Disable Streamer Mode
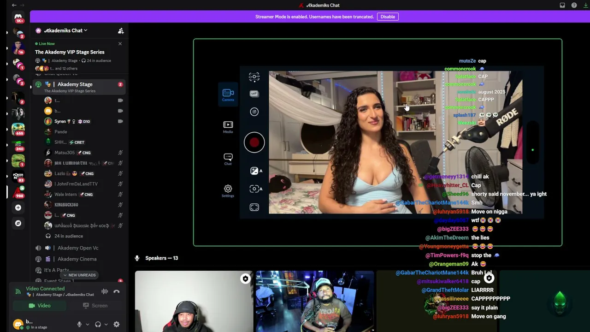This screenshot has height=332, width=590. [388, 17]
